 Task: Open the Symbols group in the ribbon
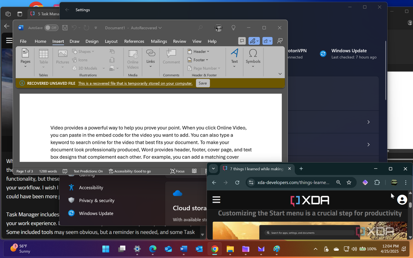[253, 58]
